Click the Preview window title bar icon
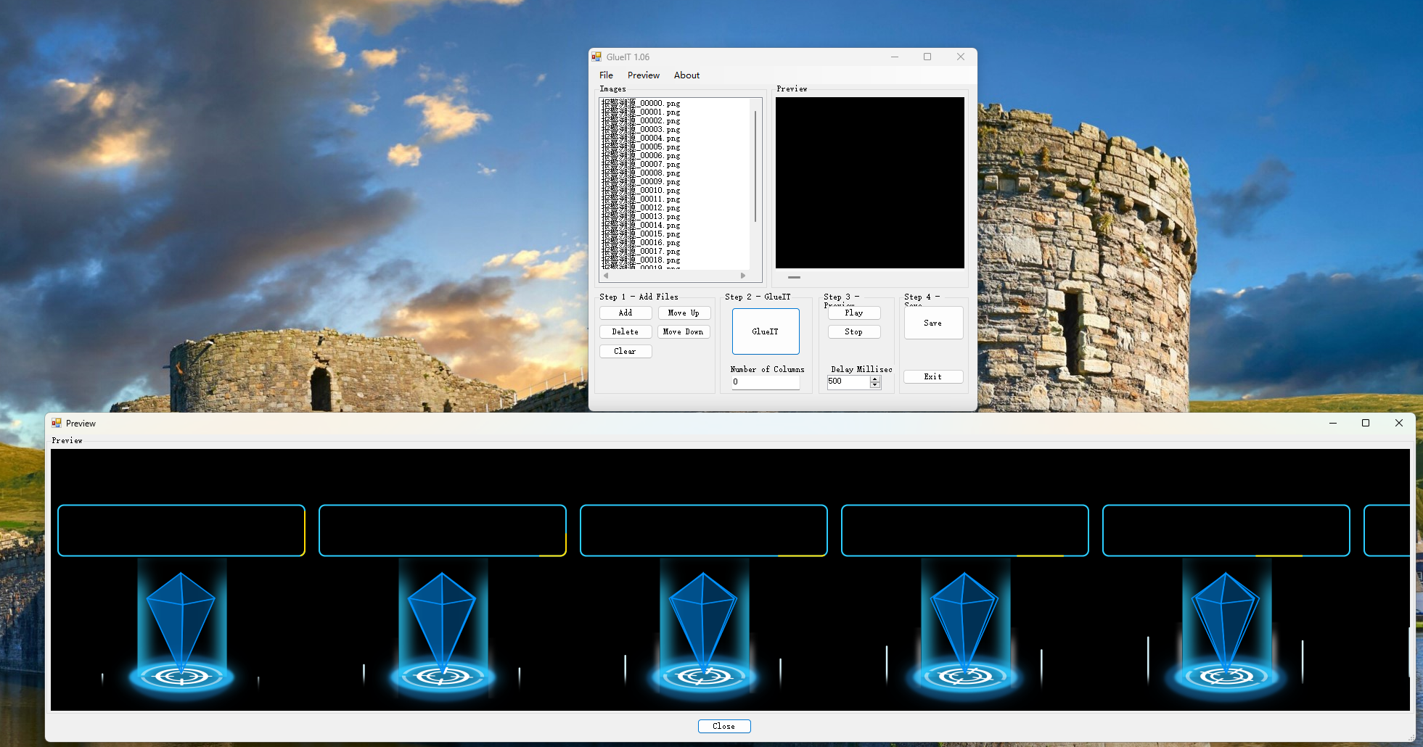Screen dimensions: 1423x747 (x=57, y=423)
